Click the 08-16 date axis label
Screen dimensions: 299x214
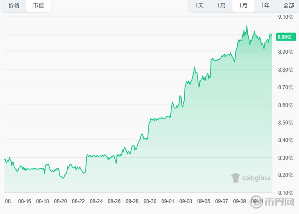[x=25, y=201]
